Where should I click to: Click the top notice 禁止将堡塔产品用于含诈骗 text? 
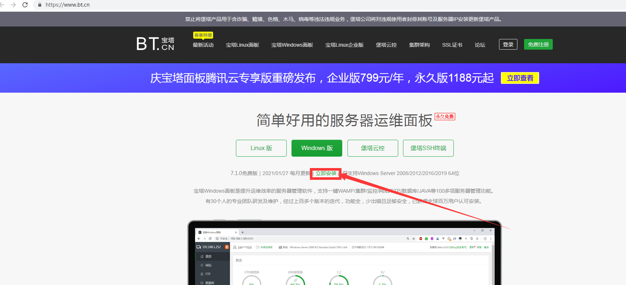pyautogui.click(x=344, y=19)
